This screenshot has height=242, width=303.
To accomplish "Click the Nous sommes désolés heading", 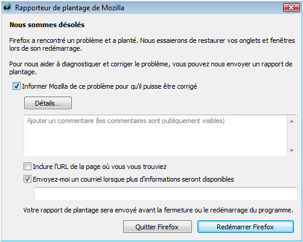I will pos(47,25).
